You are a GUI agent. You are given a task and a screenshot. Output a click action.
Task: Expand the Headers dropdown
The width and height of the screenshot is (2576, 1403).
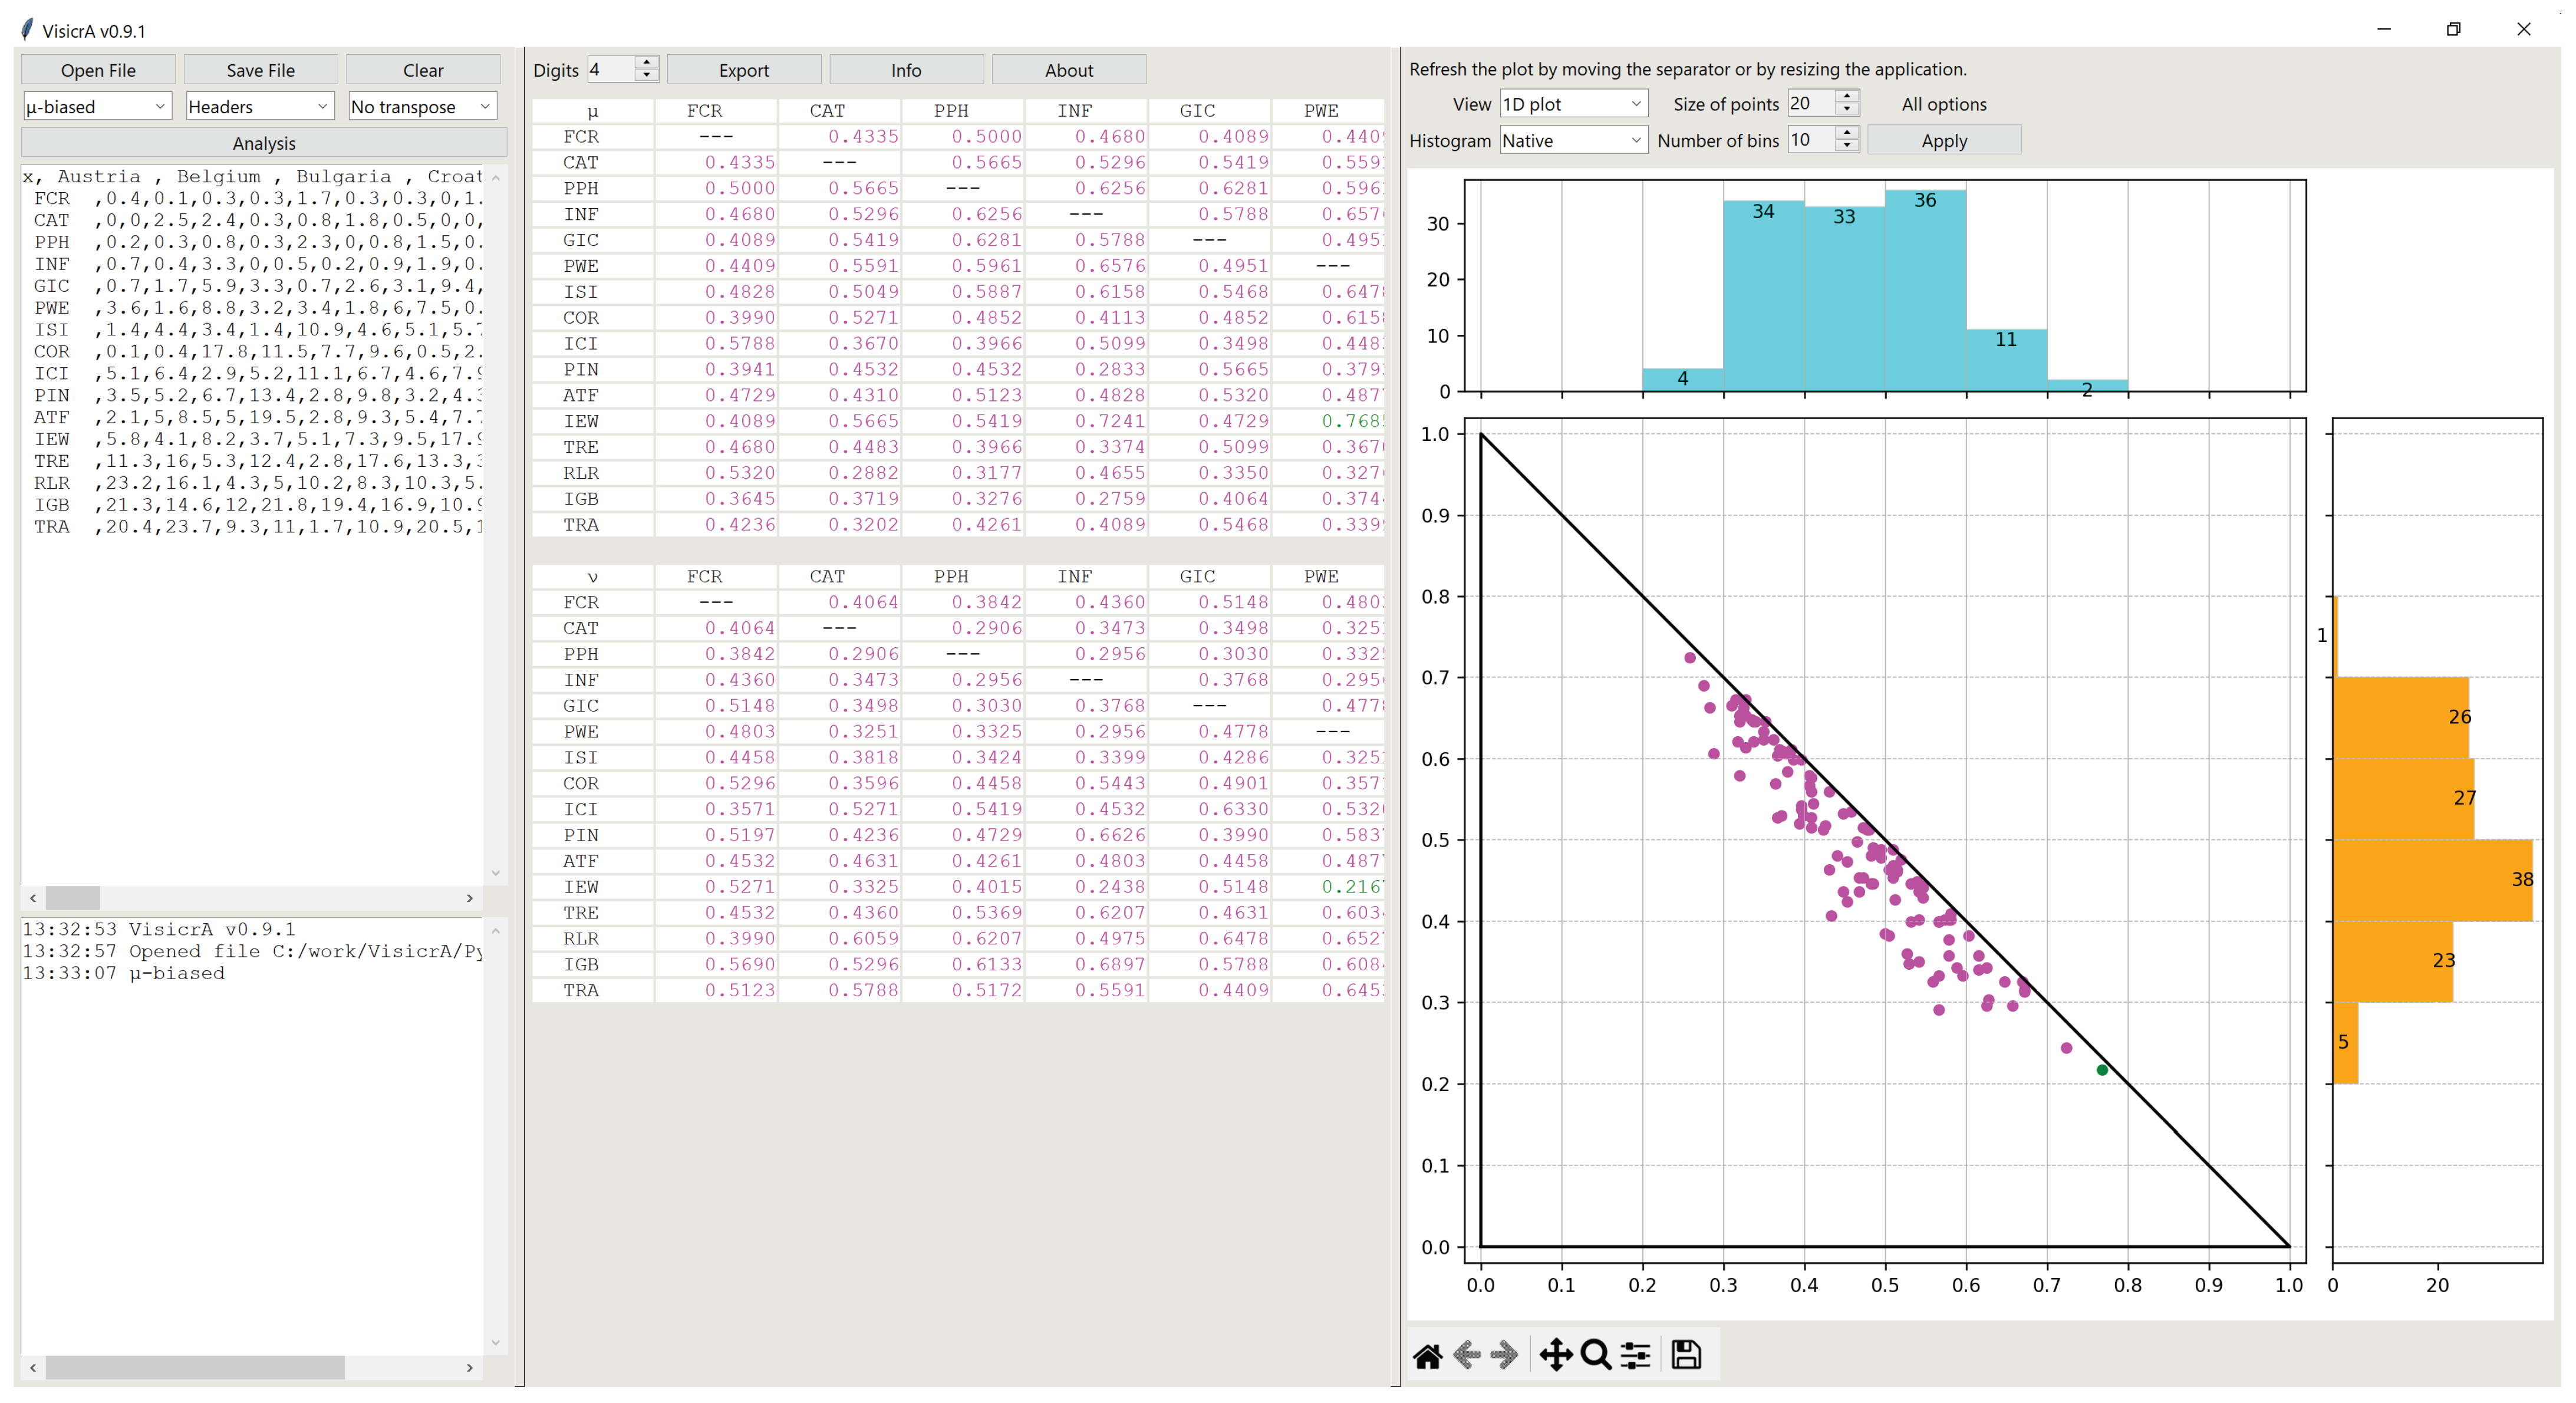point(259,106)
